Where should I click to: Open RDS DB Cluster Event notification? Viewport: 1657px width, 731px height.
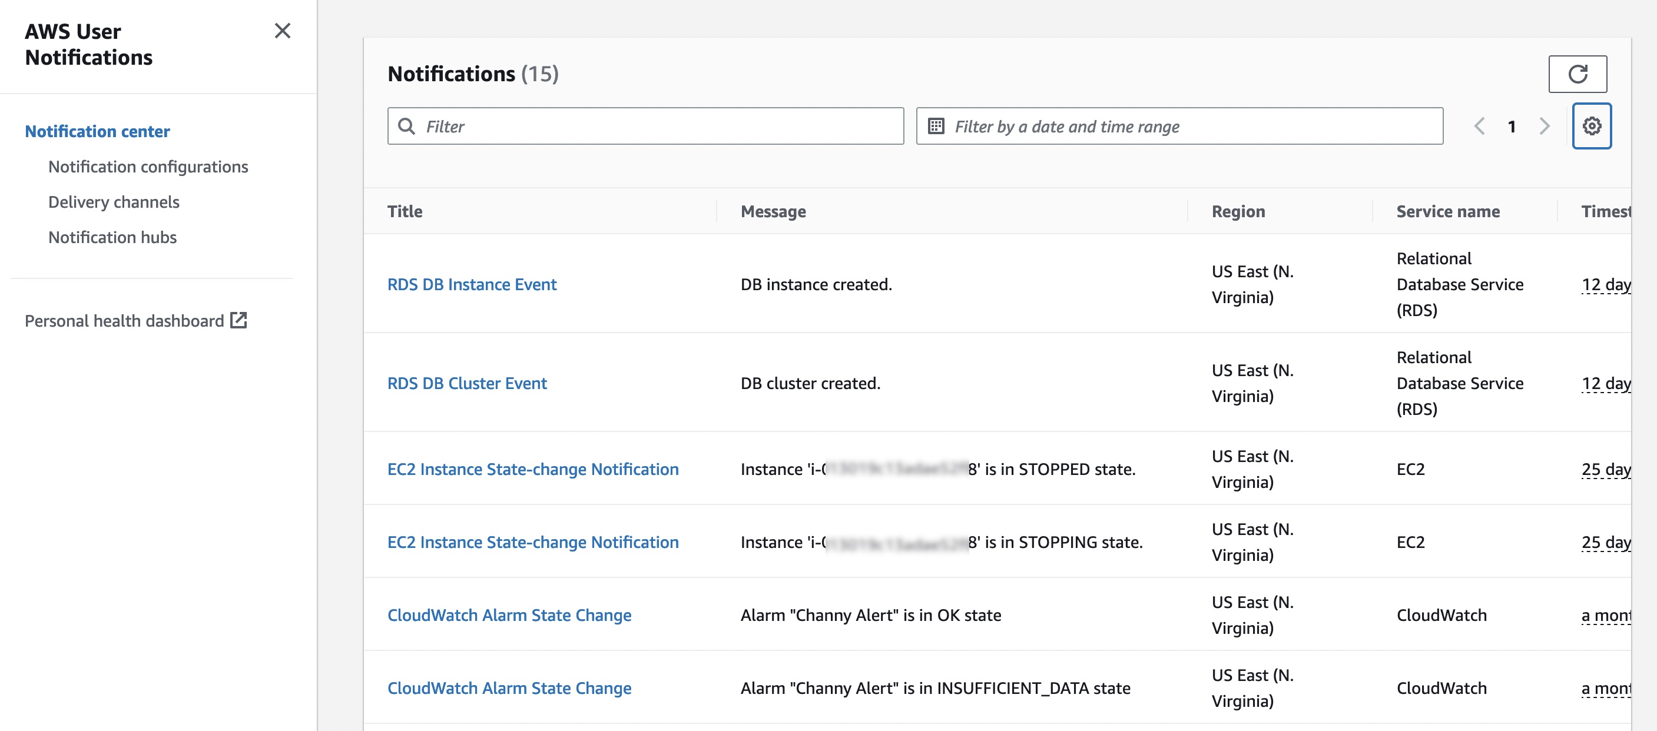[467, 383]
